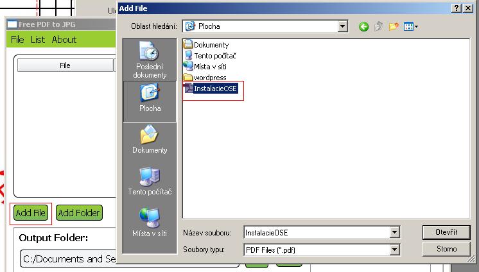This screenshot has height=272, width=479.
Task: Expand the Oblast hledání dropdown
Action: tap(343, 26)
